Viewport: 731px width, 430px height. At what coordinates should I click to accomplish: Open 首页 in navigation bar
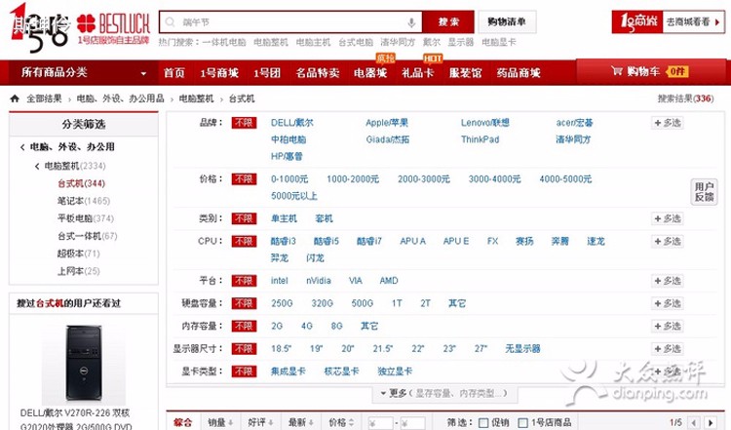pos(174,73)
